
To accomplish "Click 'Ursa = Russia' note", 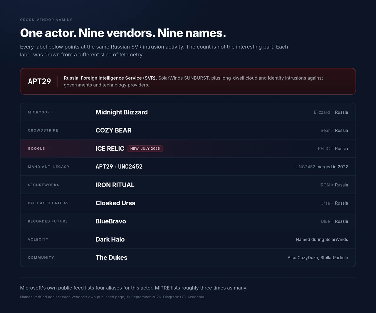I will [334, 203].
